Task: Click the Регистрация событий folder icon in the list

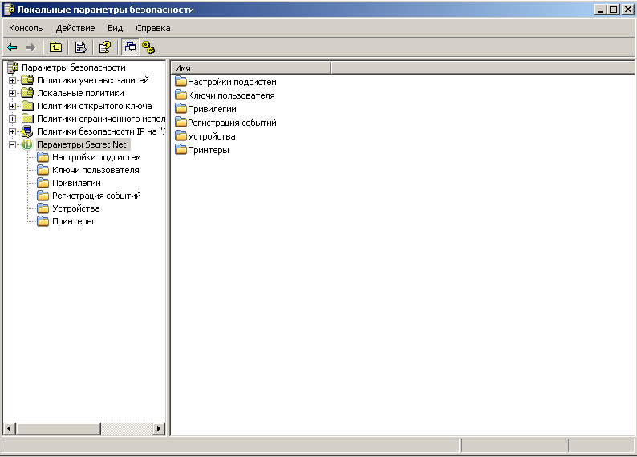Action: point(181,122)
